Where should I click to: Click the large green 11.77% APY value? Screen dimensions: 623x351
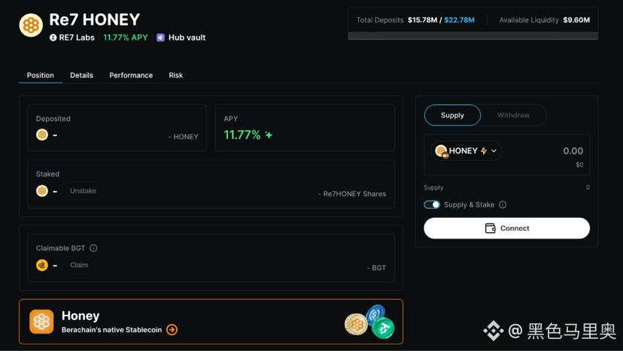tap(242, 135)
